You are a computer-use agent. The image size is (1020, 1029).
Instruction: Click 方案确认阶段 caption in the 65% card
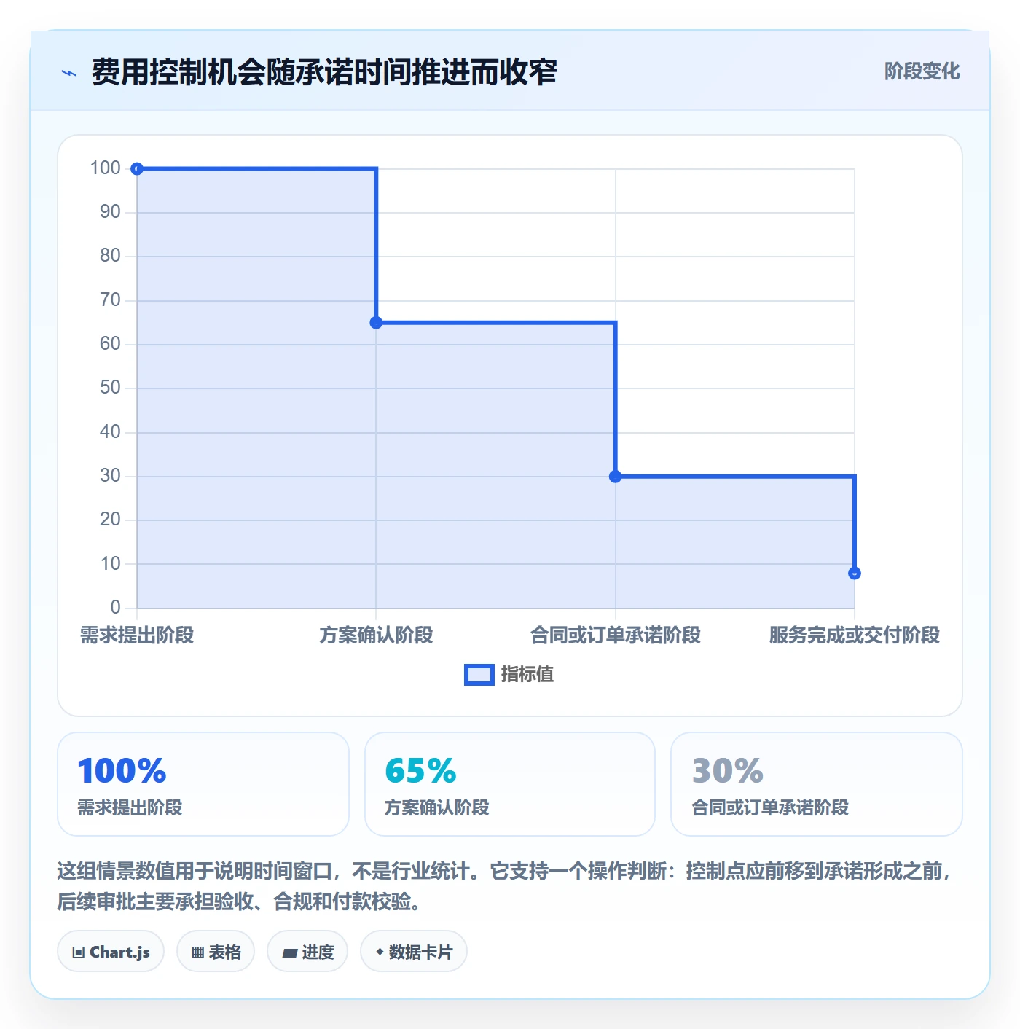pyautogui.click(x=436, y=807)
